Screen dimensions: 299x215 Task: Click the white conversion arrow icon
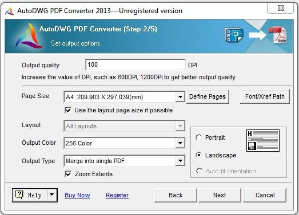coord(257,35)
